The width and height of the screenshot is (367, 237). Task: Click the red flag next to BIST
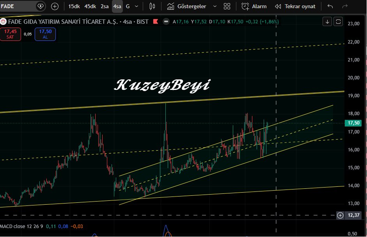156,22
